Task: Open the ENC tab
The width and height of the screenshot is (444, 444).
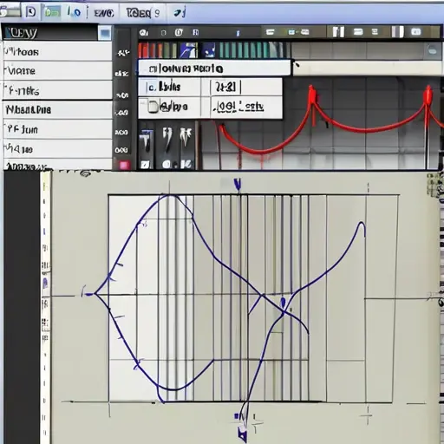Action: 104,13
